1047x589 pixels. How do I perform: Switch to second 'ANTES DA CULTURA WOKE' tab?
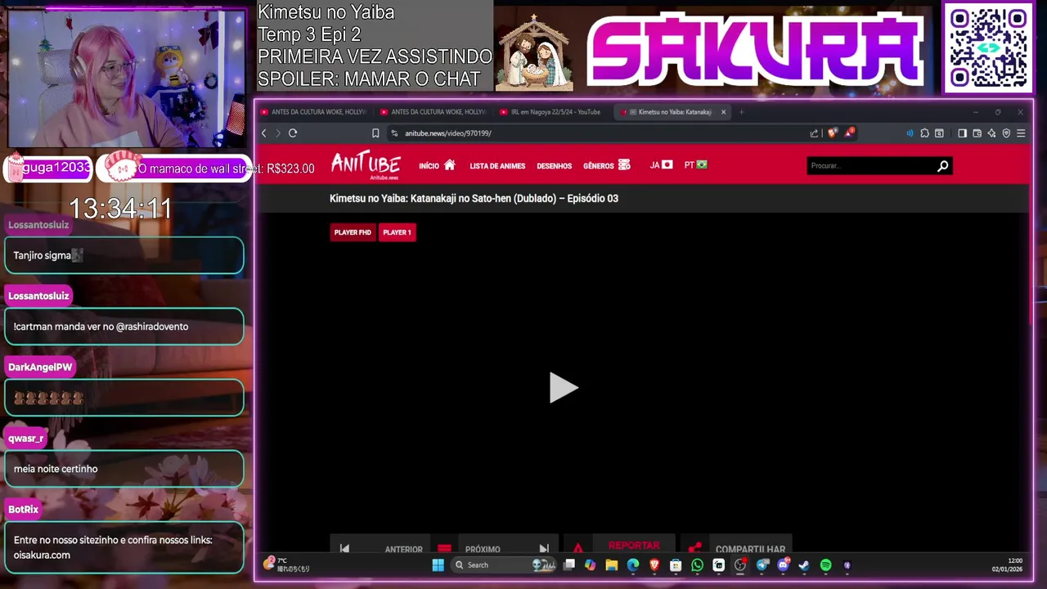pos(434,112)
